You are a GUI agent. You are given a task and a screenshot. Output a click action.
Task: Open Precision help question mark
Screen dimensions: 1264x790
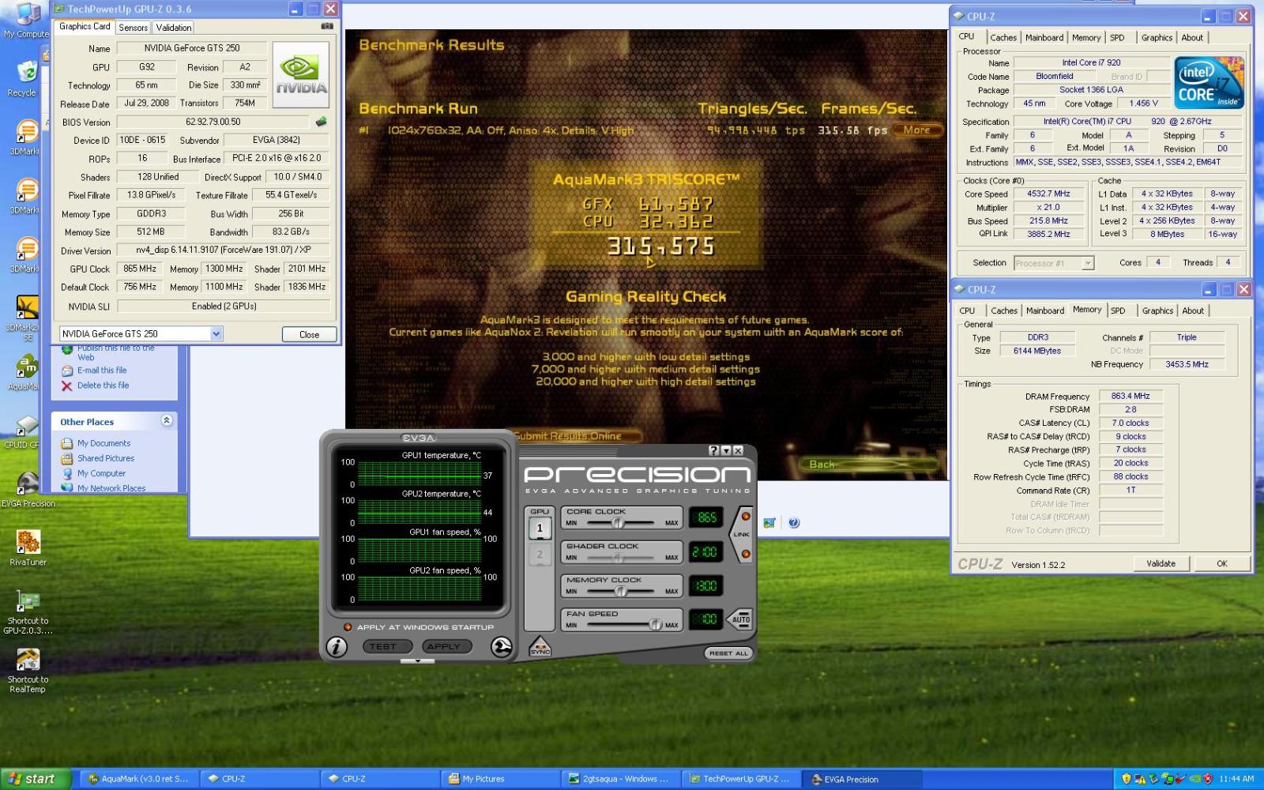tap(714, 450)
